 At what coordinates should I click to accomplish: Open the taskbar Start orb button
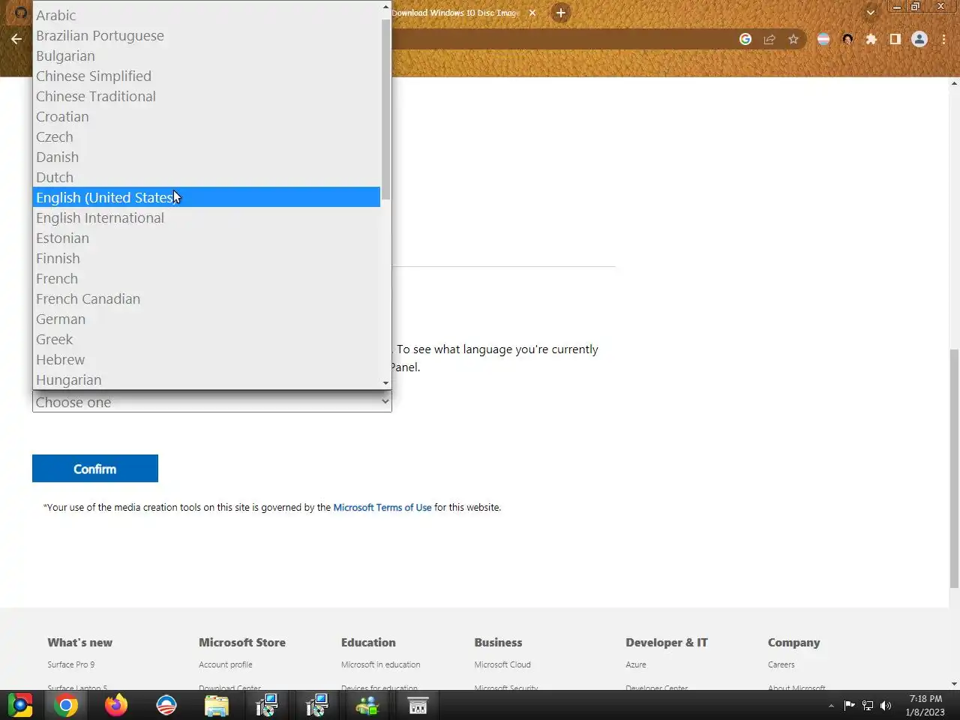(x=20, y=705)
